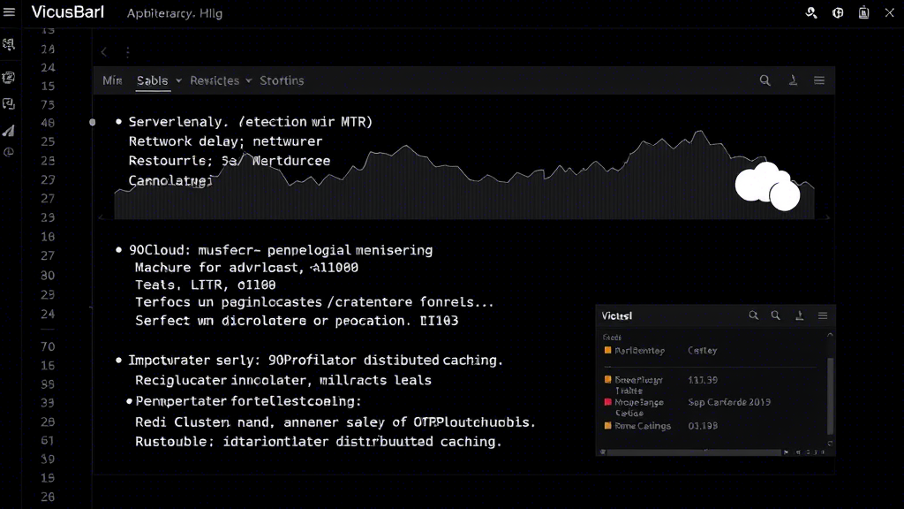The image size is (904, 509).
Task: Click the red swatch beside Sep Carferde 2019 row
Action: pos(607,402)
